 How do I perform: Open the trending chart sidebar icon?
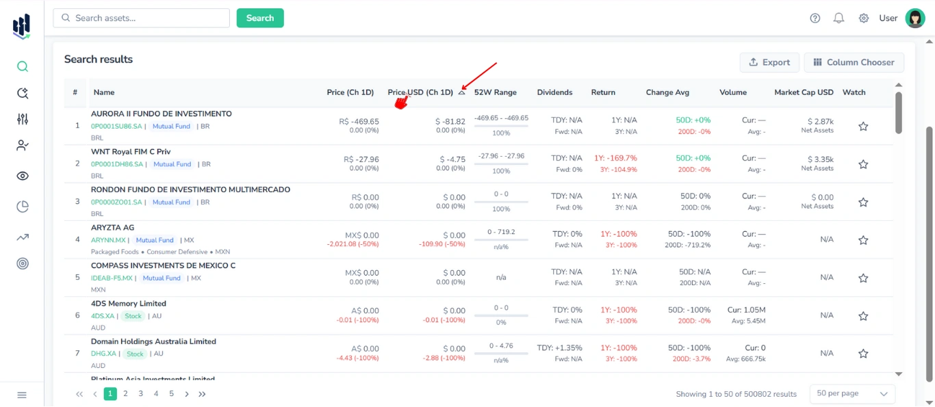pyautogui.click(x=22, y=236)
